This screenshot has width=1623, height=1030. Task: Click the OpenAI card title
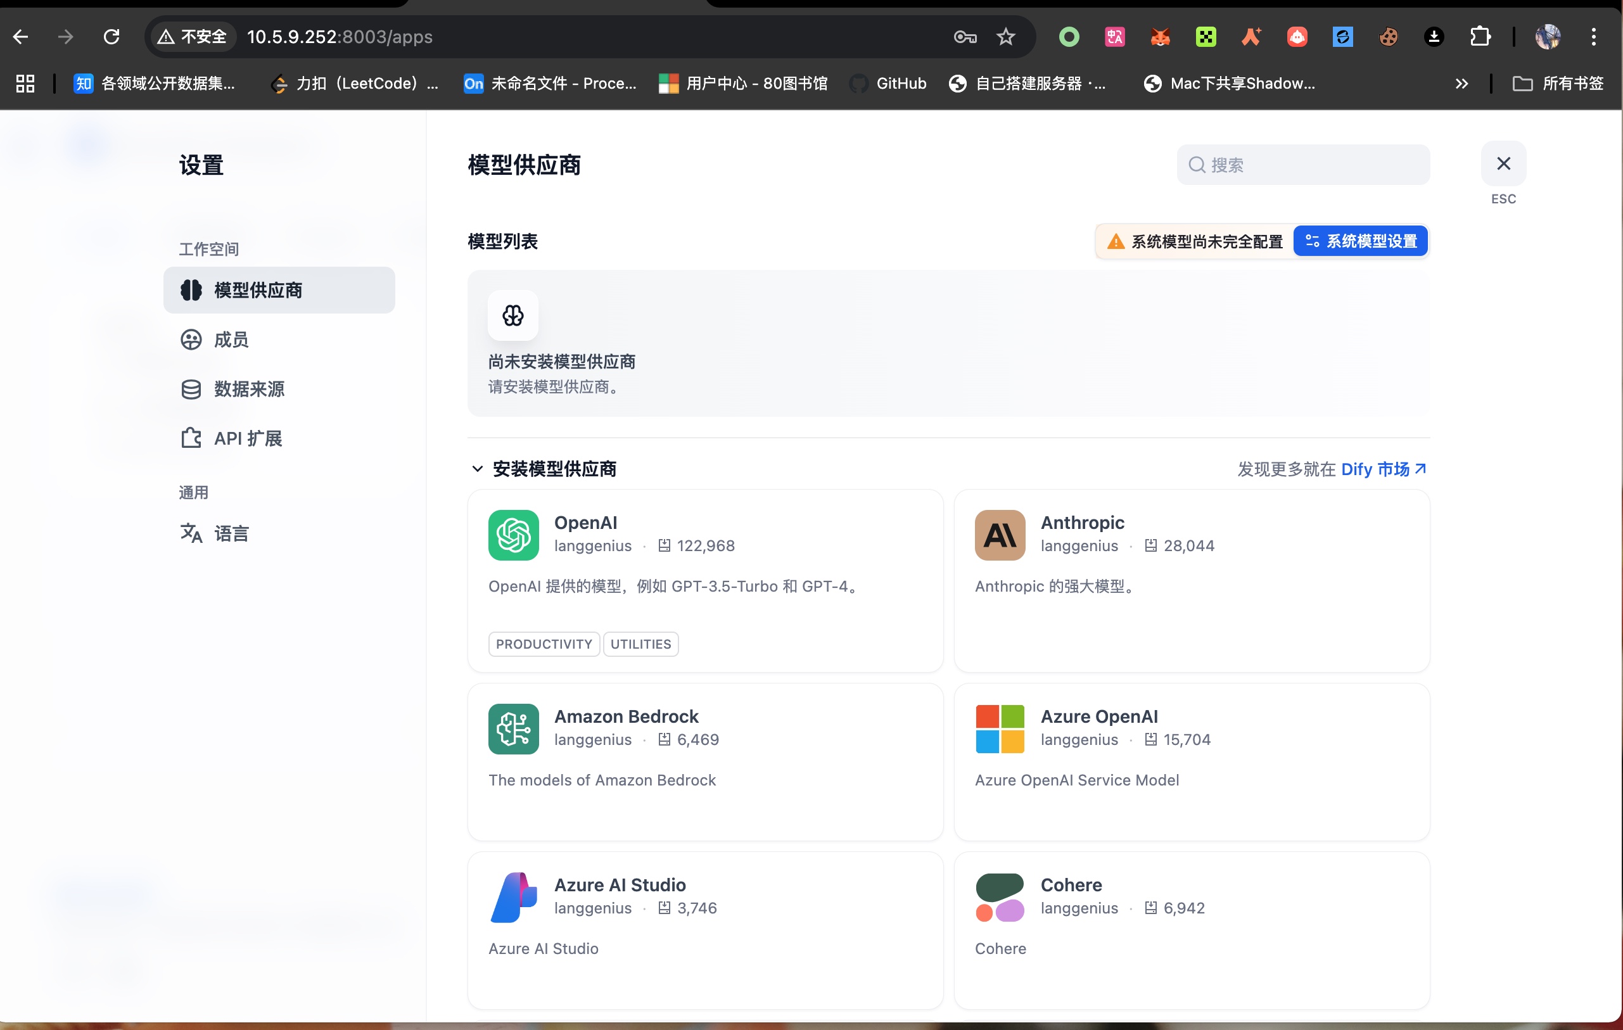coord(586,523)
